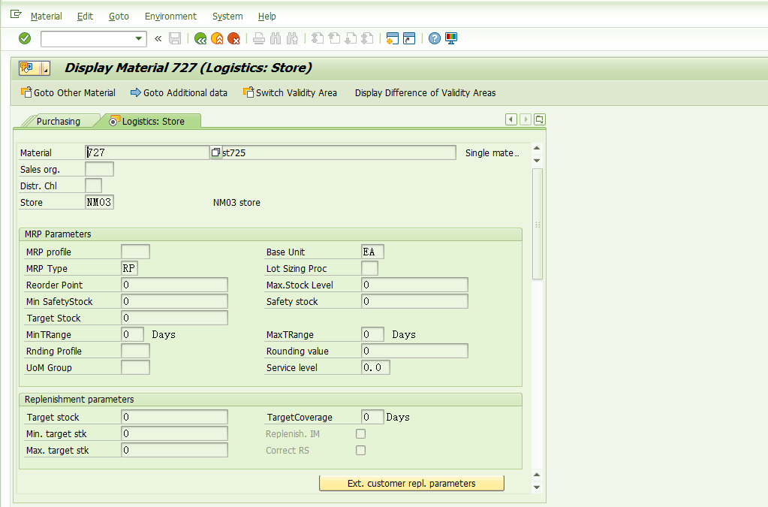Click Goto Other Material button
The height and width of the screenshot is (507, 768).
click(x=68, y=92)
